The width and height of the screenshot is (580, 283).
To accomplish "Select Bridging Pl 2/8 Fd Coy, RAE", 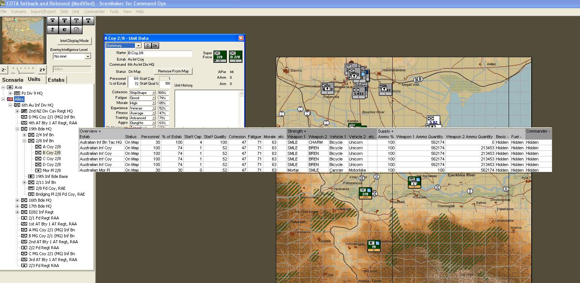I will click(60, 194).
